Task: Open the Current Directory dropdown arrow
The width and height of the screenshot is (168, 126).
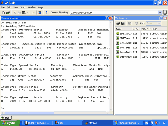Action: (x=160, y=13)
